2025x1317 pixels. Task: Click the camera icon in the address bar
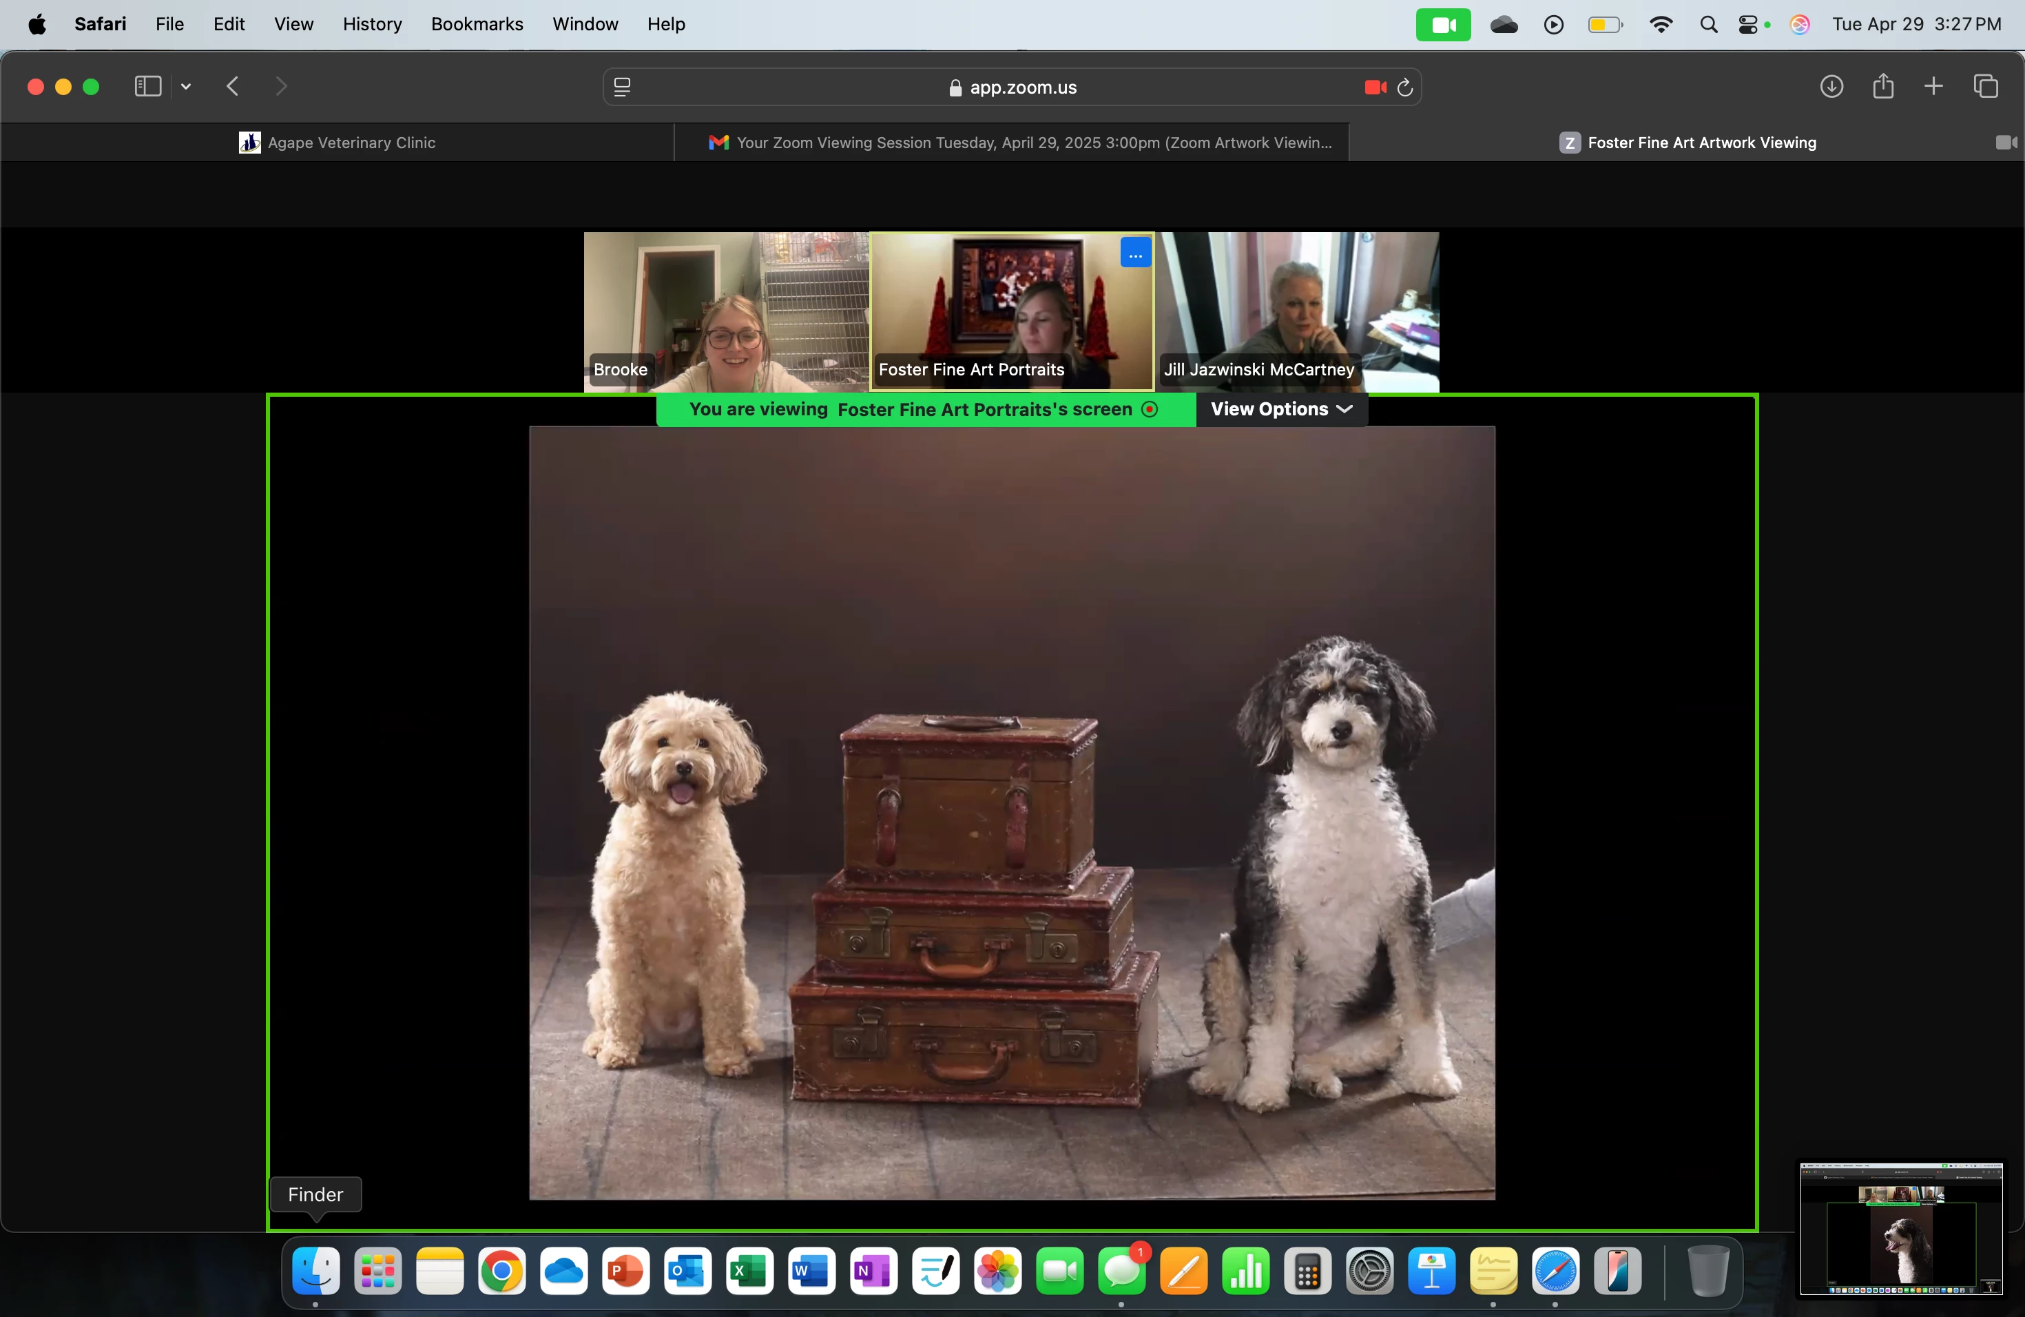point(1374,87)
